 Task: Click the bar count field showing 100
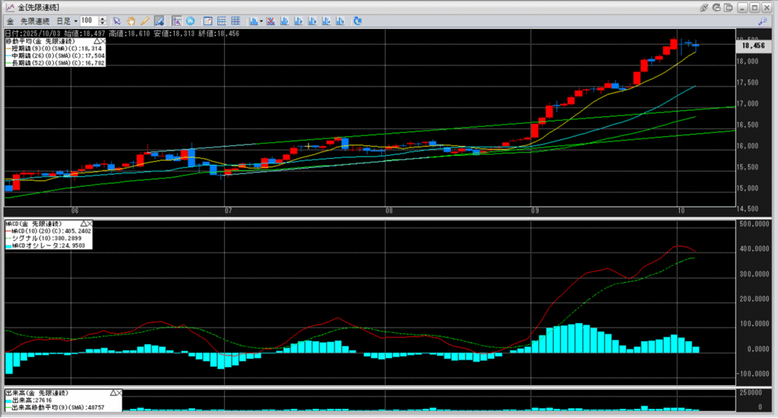coord(87,21)
